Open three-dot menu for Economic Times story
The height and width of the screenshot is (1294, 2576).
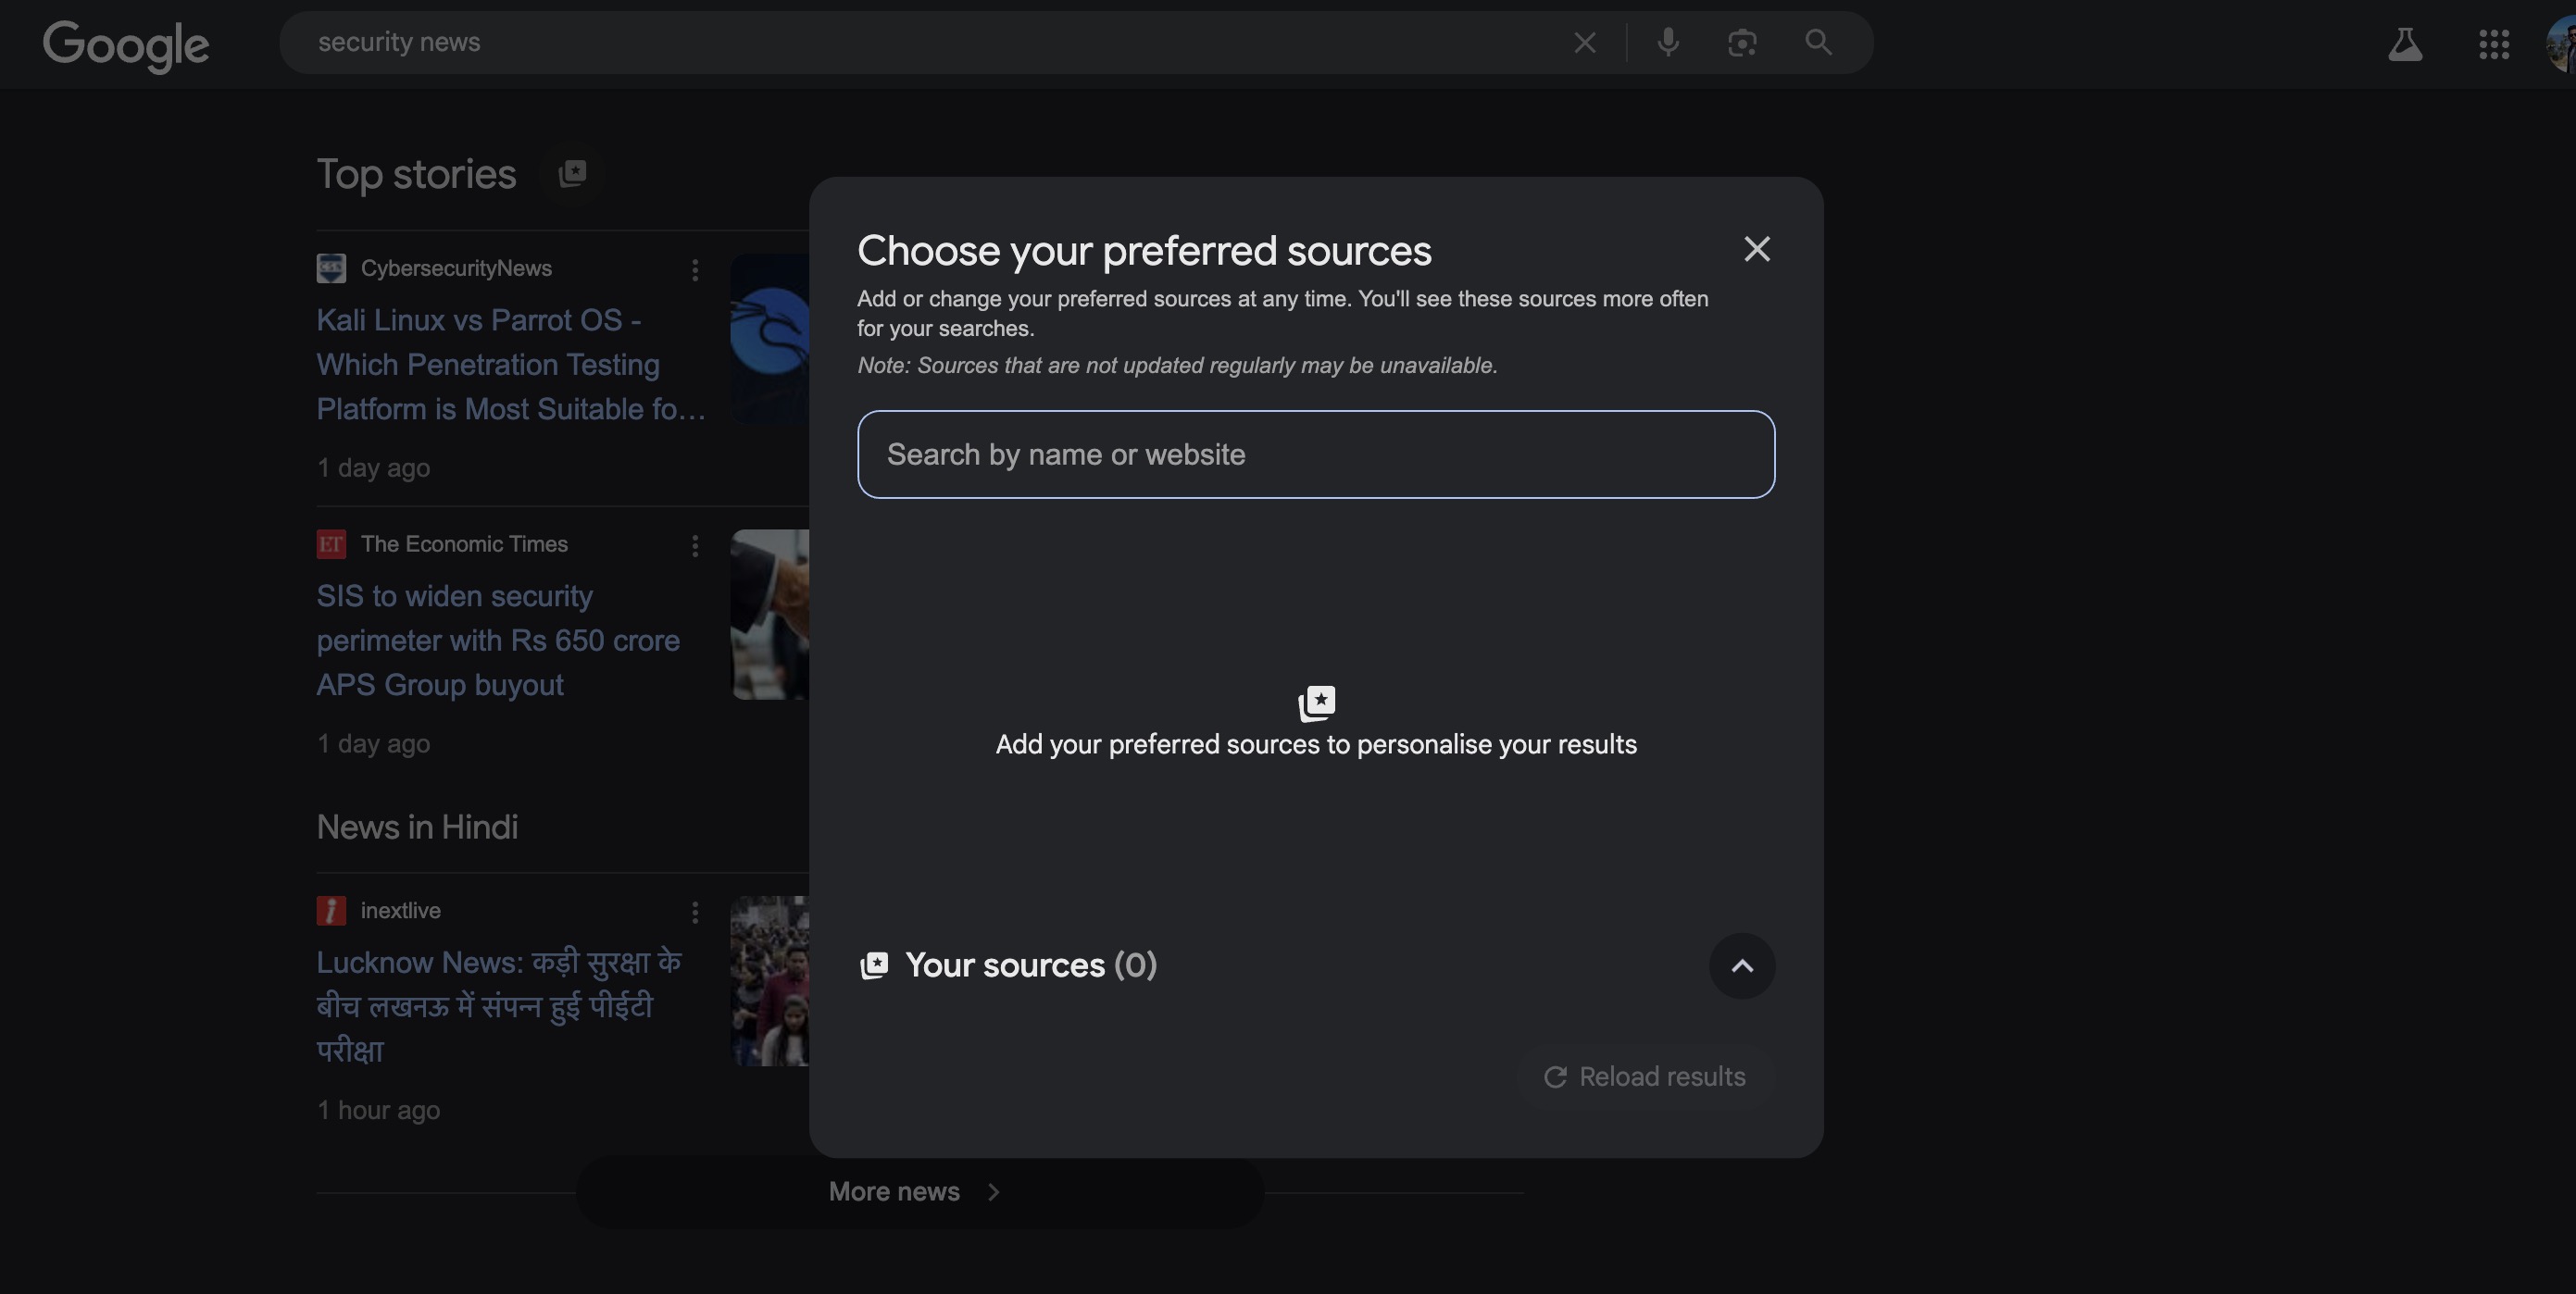(x=695, y=546)
